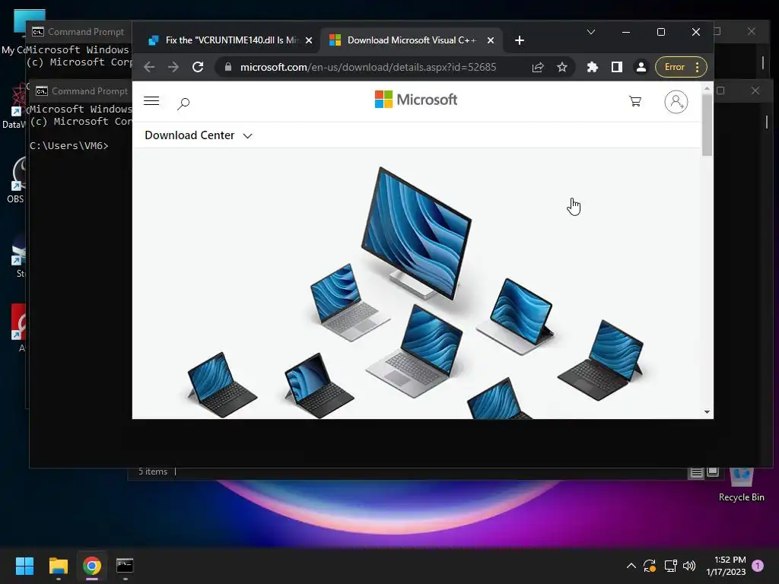Click back Command Prompt title bar icon
The width and height of the screenshot is (779, 584).
[38, 32]
